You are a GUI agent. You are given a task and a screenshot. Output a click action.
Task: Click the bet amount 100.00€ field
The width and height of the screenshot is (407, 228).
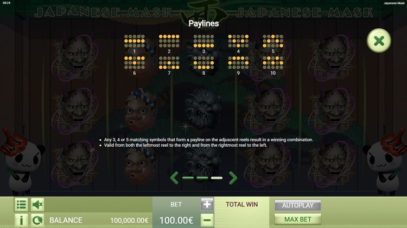click(176, 220)
